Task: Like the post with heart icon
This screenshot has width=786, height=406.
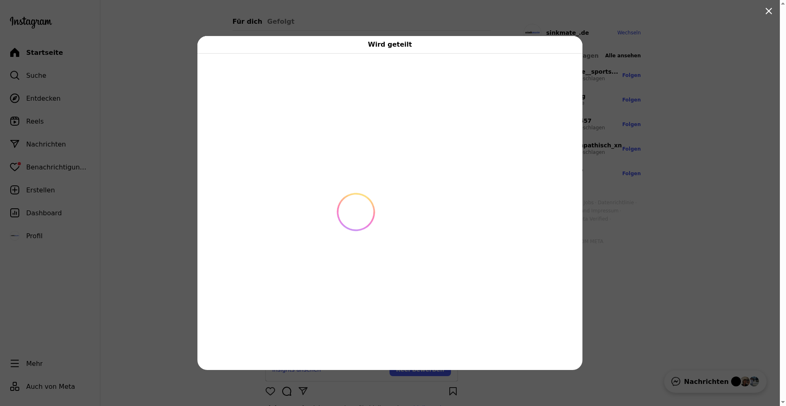Action: [270, 391]
